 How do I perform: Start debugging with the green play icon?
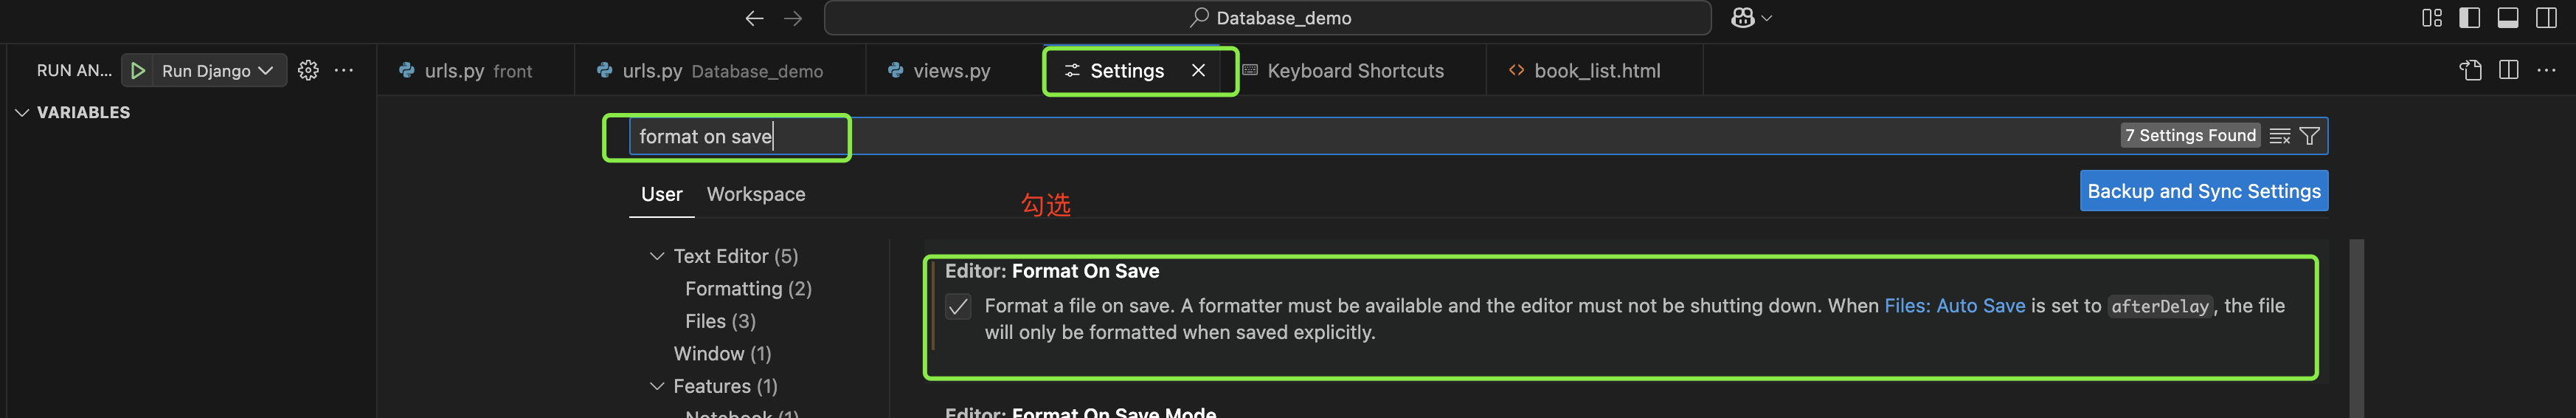[x=138, y=71]
